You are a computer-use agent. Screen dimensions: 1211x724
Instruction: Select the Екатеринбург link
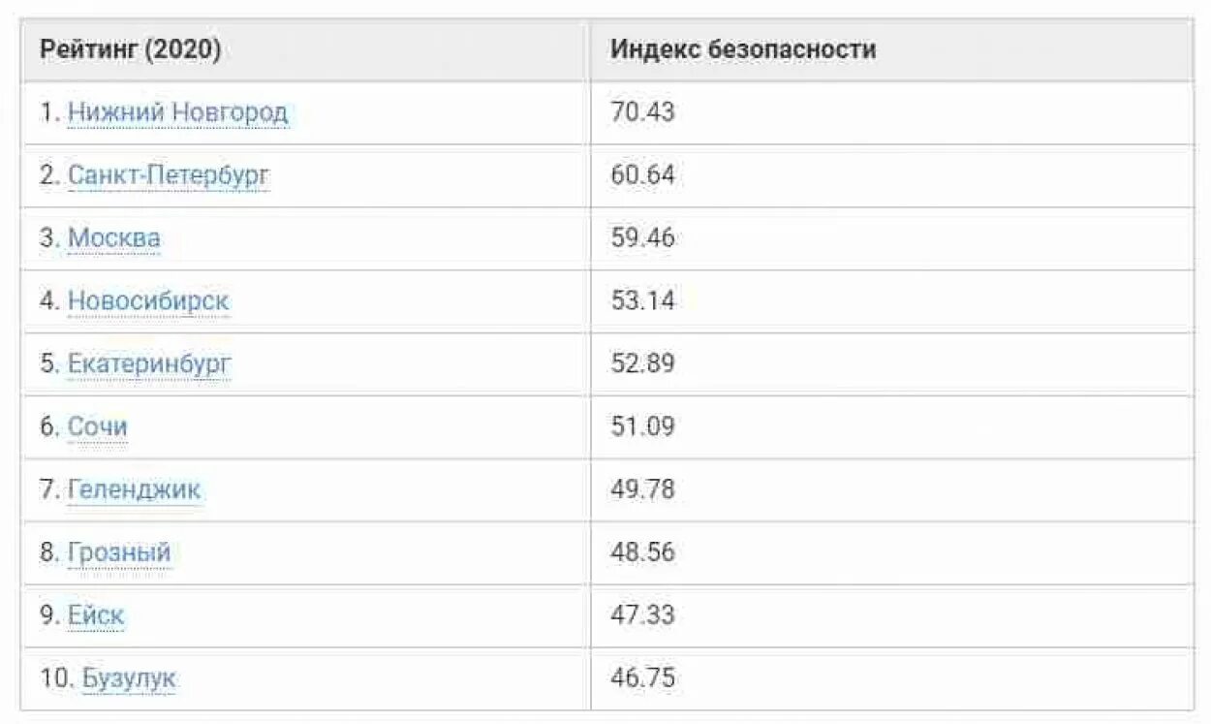[149, 363]
